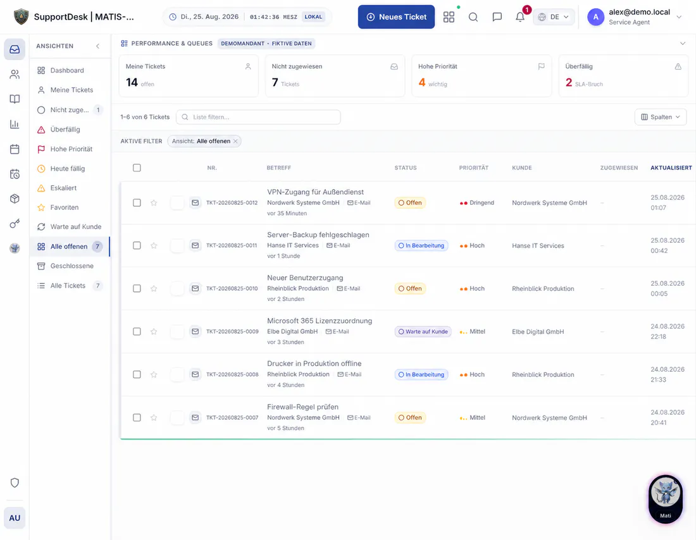Click the shield icon near rail bottom
The image size is (696, 540).
[15, 482]
